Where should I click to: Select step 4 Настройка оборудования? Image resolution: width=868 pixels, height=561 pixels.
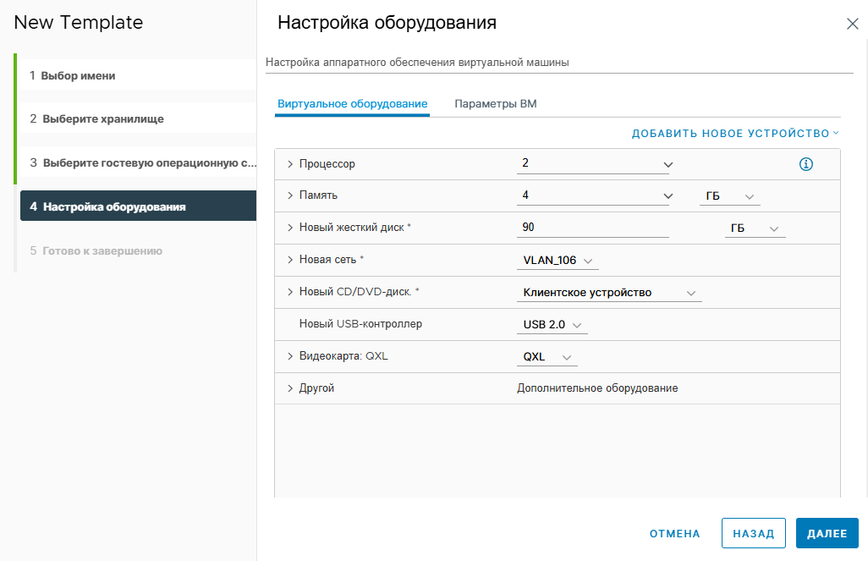click(139, 206)
